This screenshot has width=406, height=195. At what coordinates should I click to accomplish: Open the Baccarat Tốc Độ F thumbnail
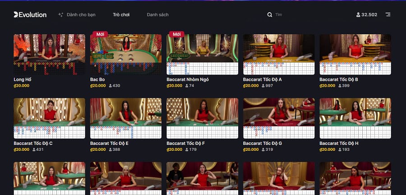(202, 118)
